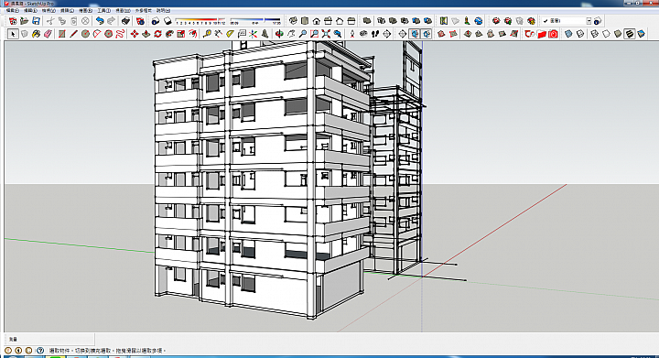659x358 pixels.
Task: Open the Shadow Settings icon
Action: 156,20
